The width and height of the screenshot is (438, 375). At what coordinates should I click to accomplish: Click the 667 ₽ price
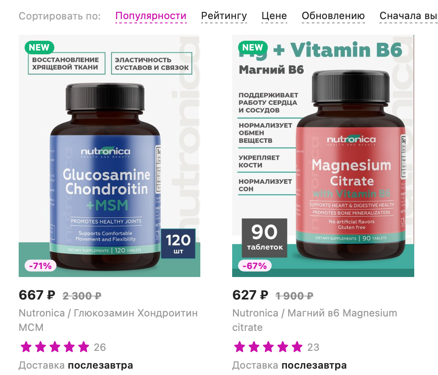coord(37,295)
